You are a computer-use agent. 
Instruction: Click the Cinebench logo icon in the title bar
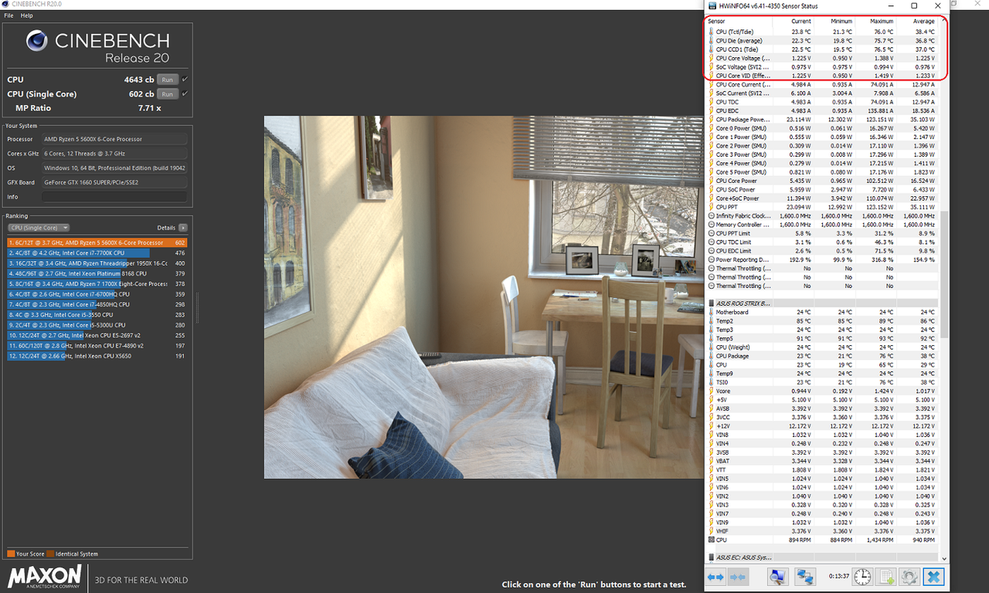6,4
